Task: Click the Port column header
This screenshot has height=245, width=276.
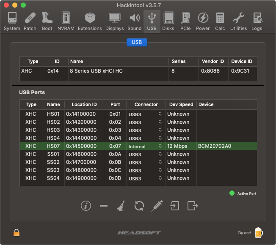Action: pyautogui.click(x=115, y=104)
